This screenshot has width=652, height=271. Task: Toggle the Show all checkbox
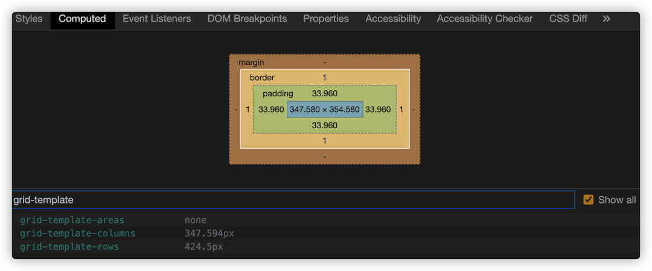tap(589, 200)
